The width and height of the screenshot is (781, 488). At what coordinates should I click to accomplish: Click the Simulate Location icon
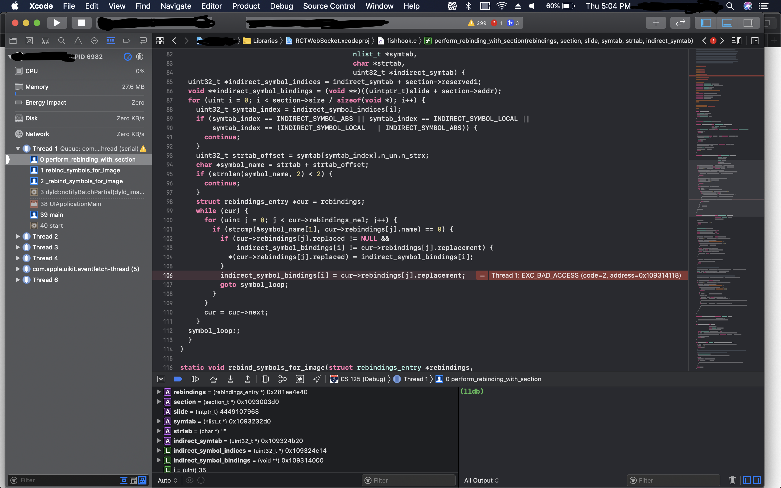pyautogui.click(x=316, y=379)
